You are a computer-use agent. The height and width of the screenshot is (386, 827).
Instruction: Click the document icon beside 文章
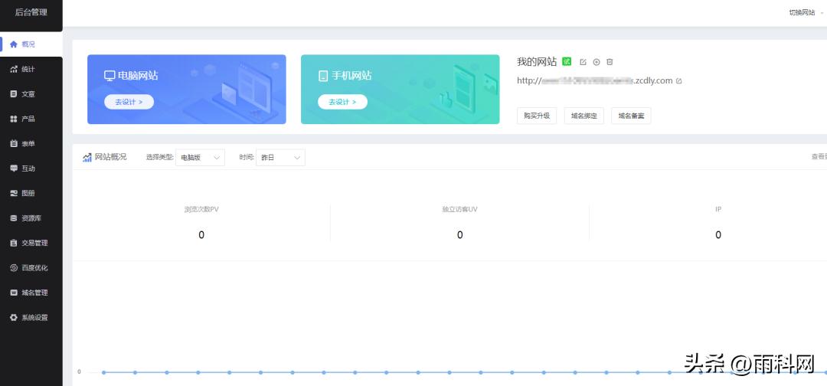[14, 94]
